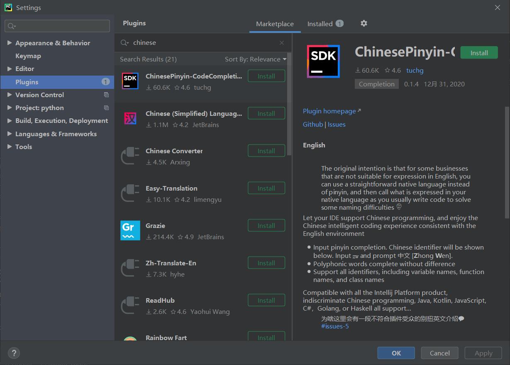Click Search Results (21) label
This screenshot has height=365, width=510.
coord(148,59)
